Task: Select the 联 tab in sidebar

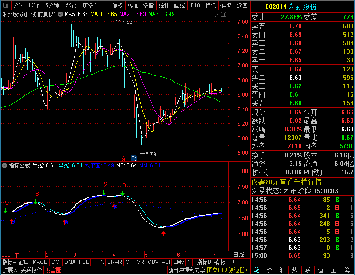Action: pyautogui.click(x=308, y=270)
